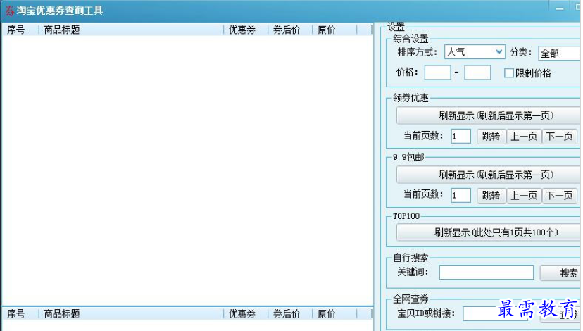Click 跳转 button in 领券优惠 section
Image resolution: width=583 pixels, height=331 pixels.
click(x=491, y=137)
